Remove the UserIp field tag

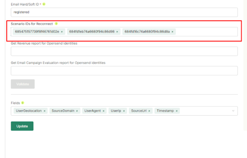[x=124, y=111]
